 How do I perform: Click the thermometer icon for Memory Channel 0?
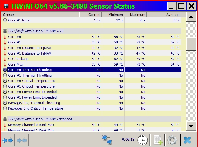point(5,125)
